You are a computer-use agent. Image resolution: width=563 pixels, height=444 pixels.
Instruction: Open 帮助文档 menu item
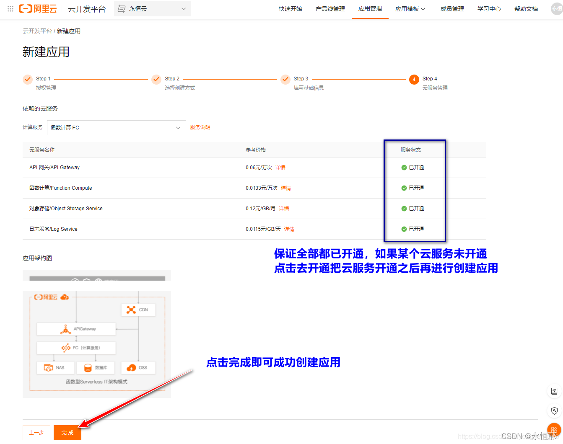pyautogui.click(x=526, y=9)
